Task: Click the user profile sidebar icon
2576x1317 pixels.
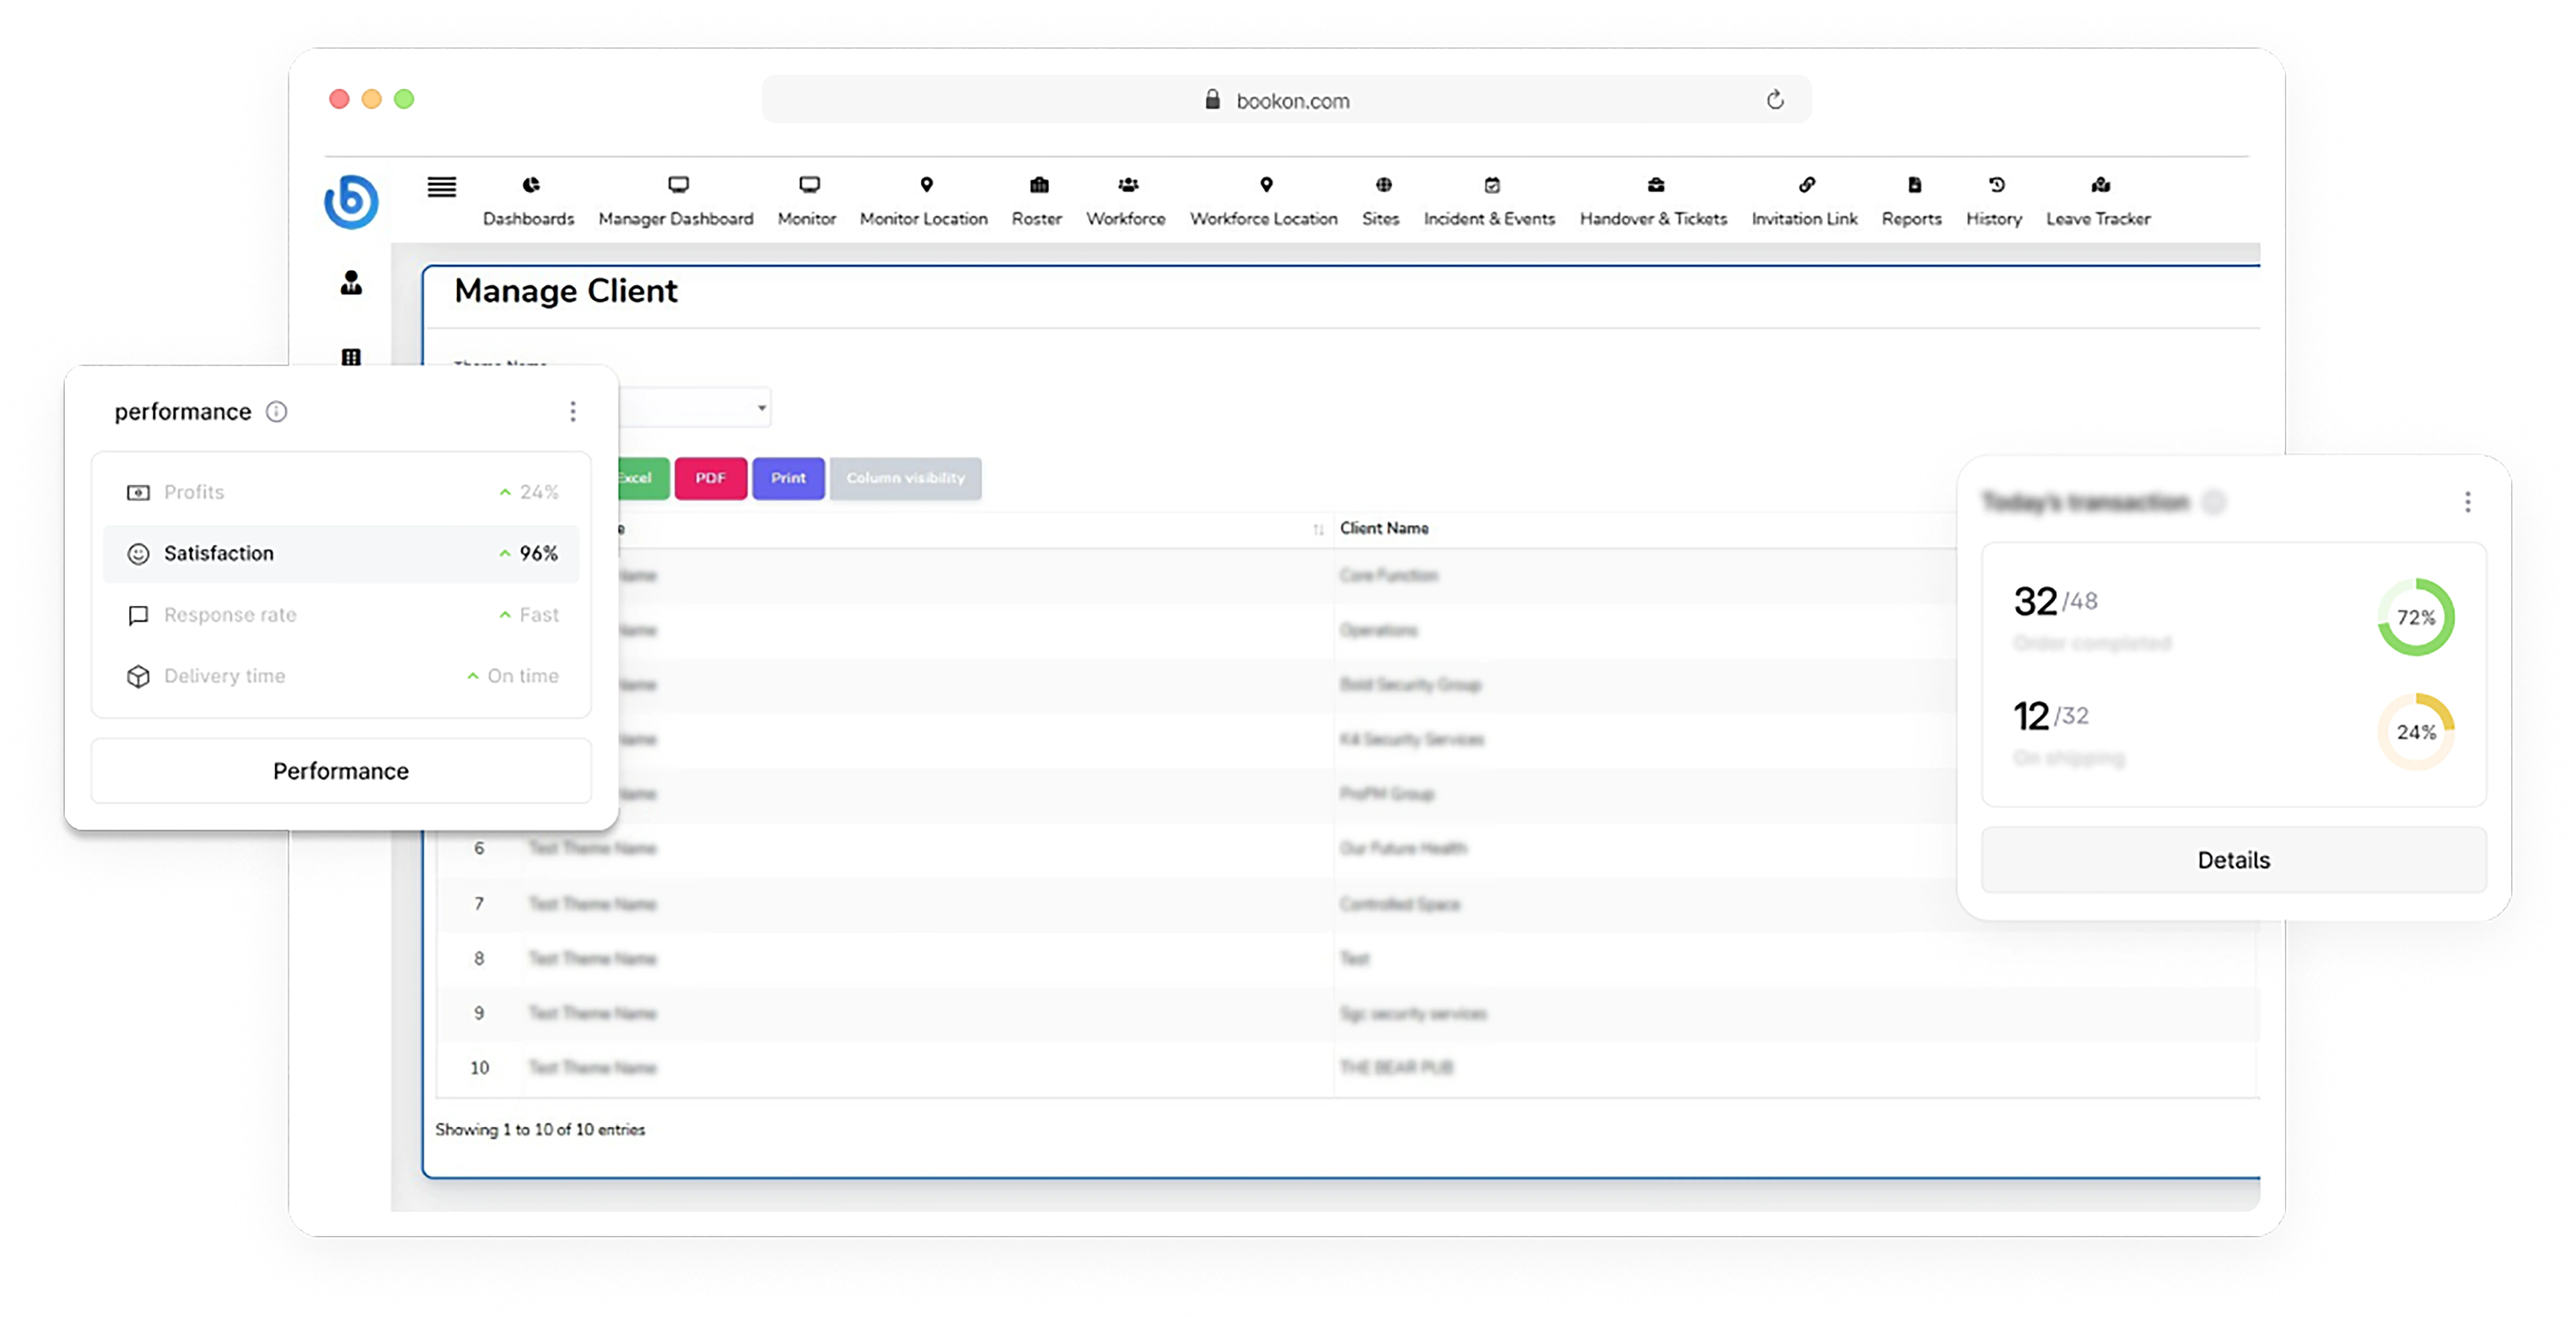Action: pyautogui.click(x=351, y=283)
